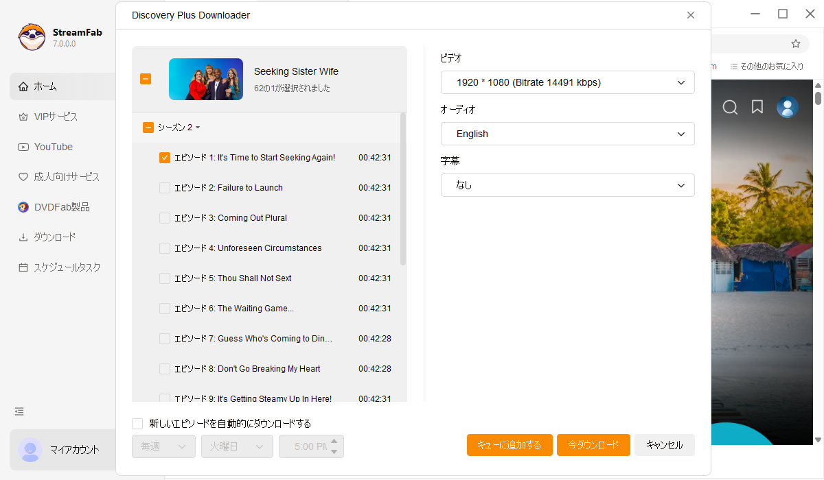Open the English audio language dropdown
The width and height of the screenshot is (824, 480).
tap(567, 134)
